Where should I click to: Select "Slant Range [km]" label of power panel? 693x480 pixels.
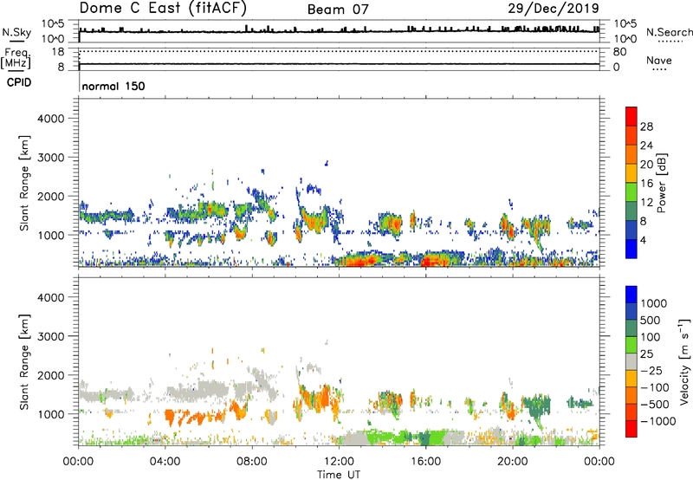pos(24,183)
